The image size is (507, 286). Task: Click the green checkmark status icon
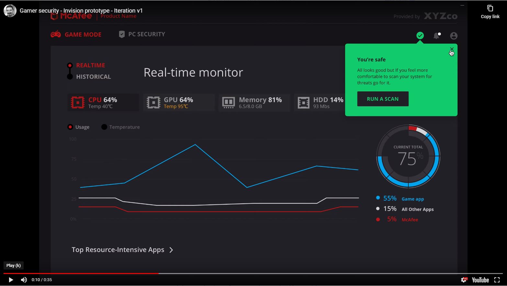[x=420, y=36]
